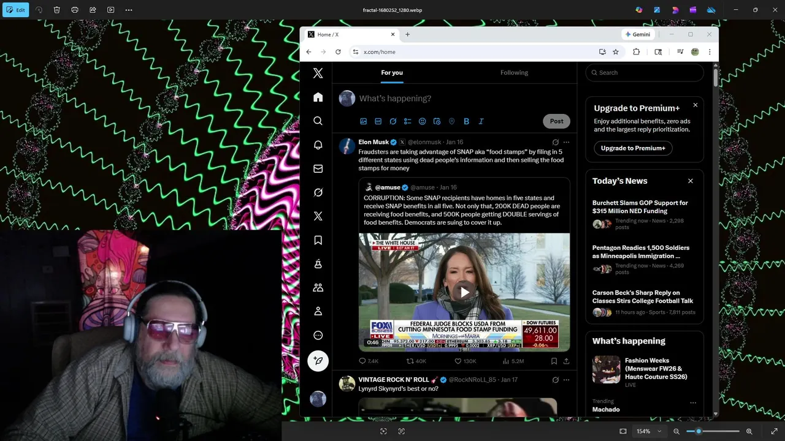Open Pentagon Readies 1,500 Soldiers news item
The width and height of the screenshot is (785, 441).
point(645,260)
